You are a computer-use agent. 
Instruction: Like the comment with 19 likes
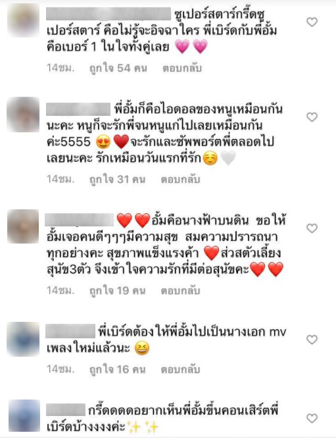point(312,228)
